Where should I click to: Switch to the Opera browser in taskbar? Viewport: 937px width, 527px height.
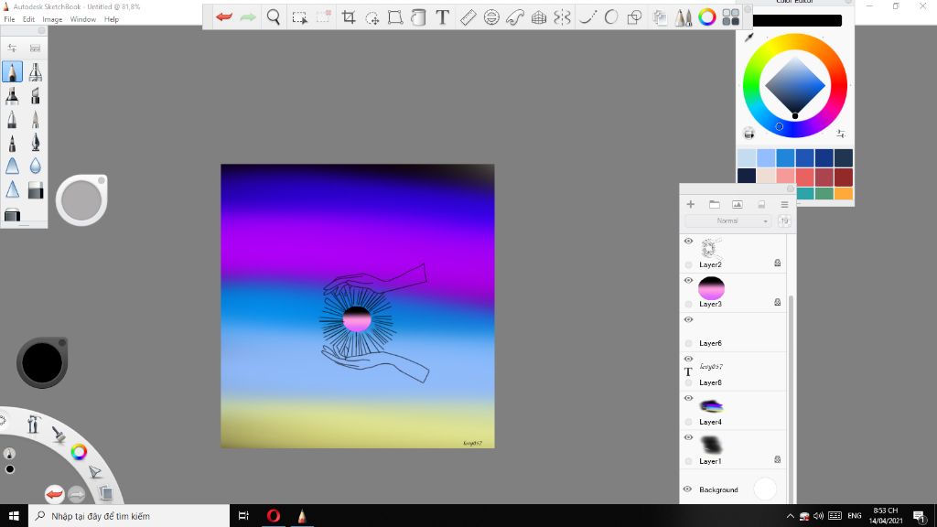pos(273,516)
